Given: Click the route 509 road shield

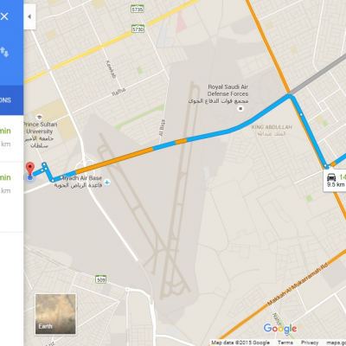Looking at the screenshot, I should 101,279.
